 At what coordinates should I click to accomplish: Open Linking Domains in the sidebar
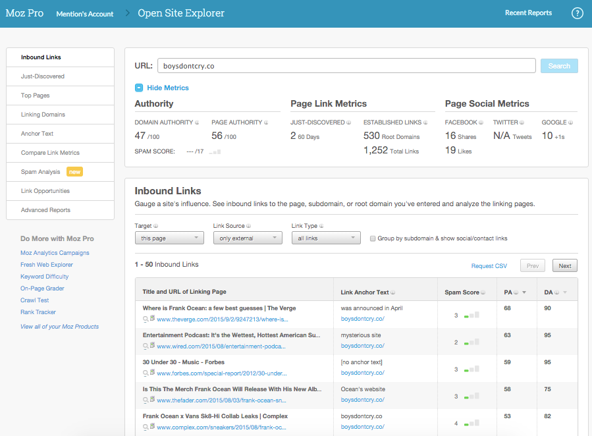[x=61, y=115]
